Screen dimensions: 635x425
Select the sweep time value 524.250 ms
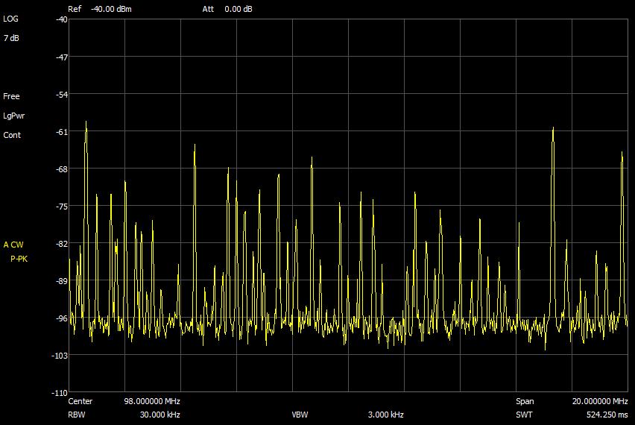607,415
